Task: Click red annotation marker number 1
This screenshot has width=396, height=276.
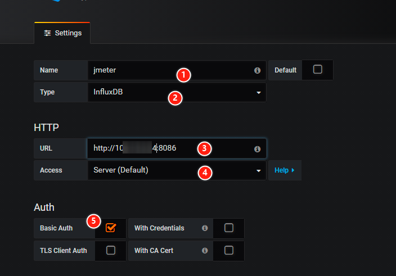Action: (184, 75)
